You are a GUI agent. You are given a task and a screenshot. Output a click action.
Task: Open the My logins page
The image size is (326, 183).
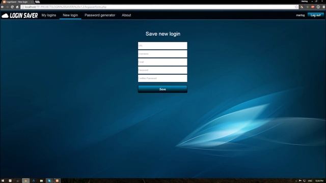[x=49, y=15]
